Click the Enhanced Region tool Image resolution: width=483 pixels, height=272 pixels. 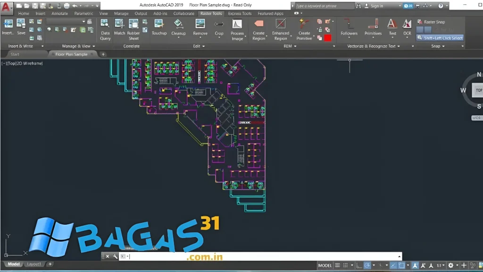[281, 30]
